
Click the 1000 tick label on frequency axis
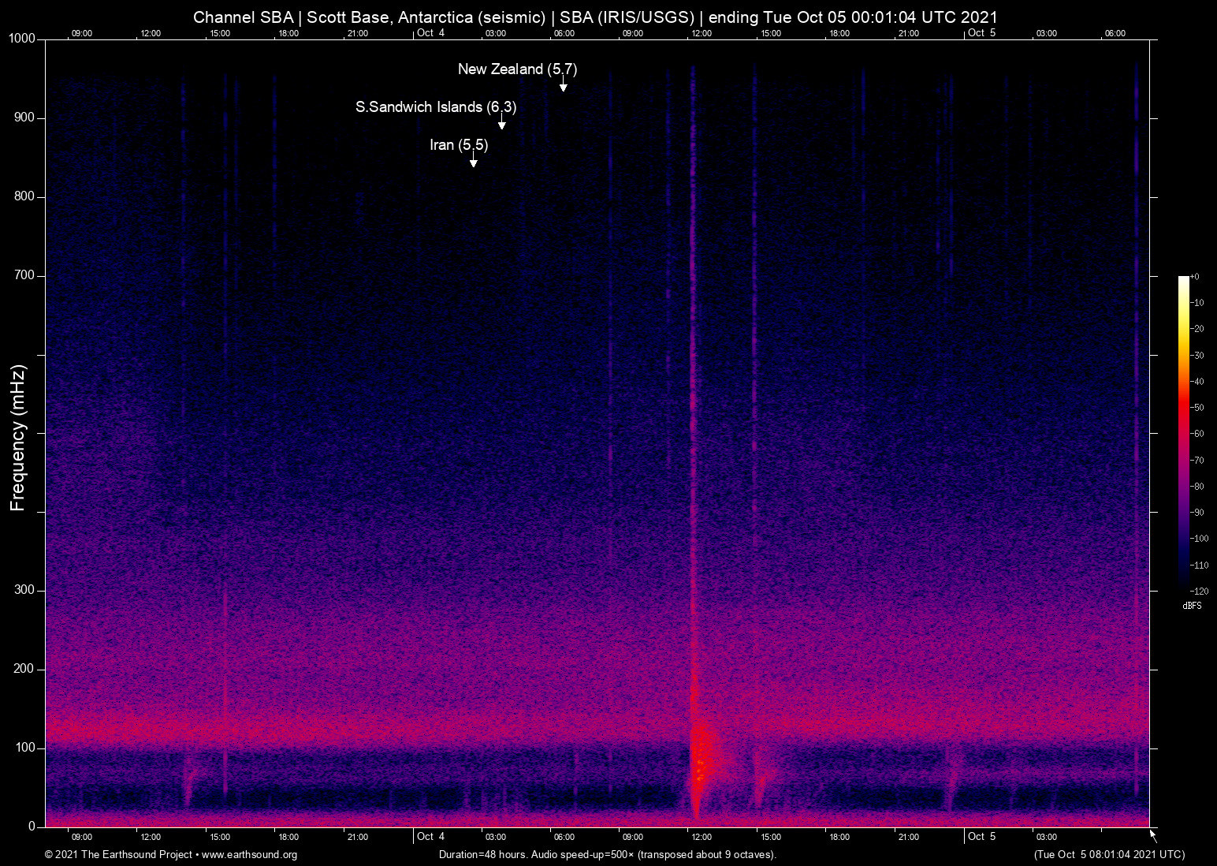pyautogui.click(x=21, y=39)
